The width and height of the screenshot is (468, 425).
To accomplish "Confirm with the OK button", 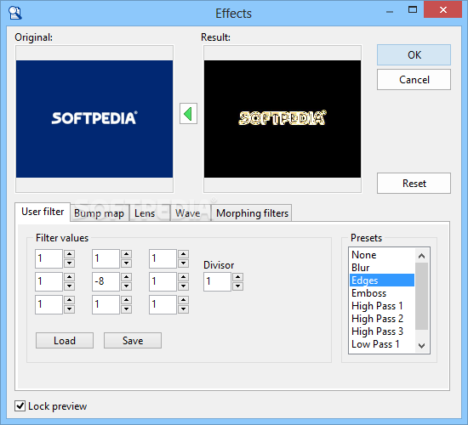I will [x=414, y=55].
